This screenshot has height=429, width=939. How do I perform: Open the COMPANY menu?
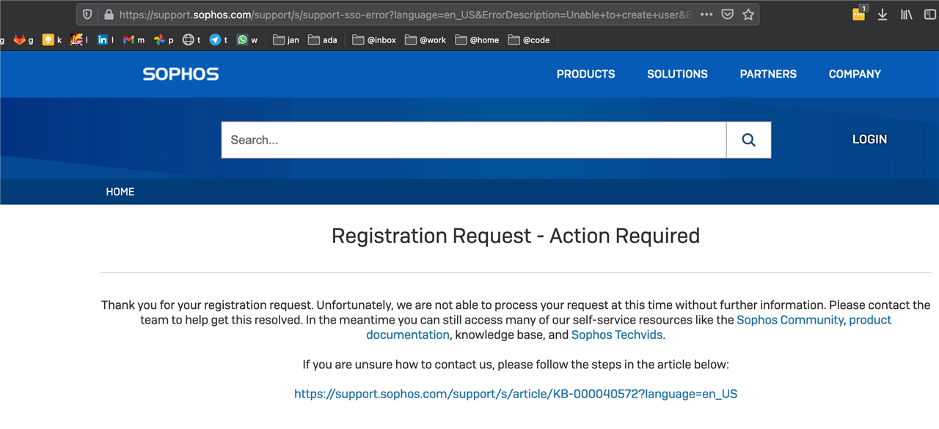click(x=855, y=74)
